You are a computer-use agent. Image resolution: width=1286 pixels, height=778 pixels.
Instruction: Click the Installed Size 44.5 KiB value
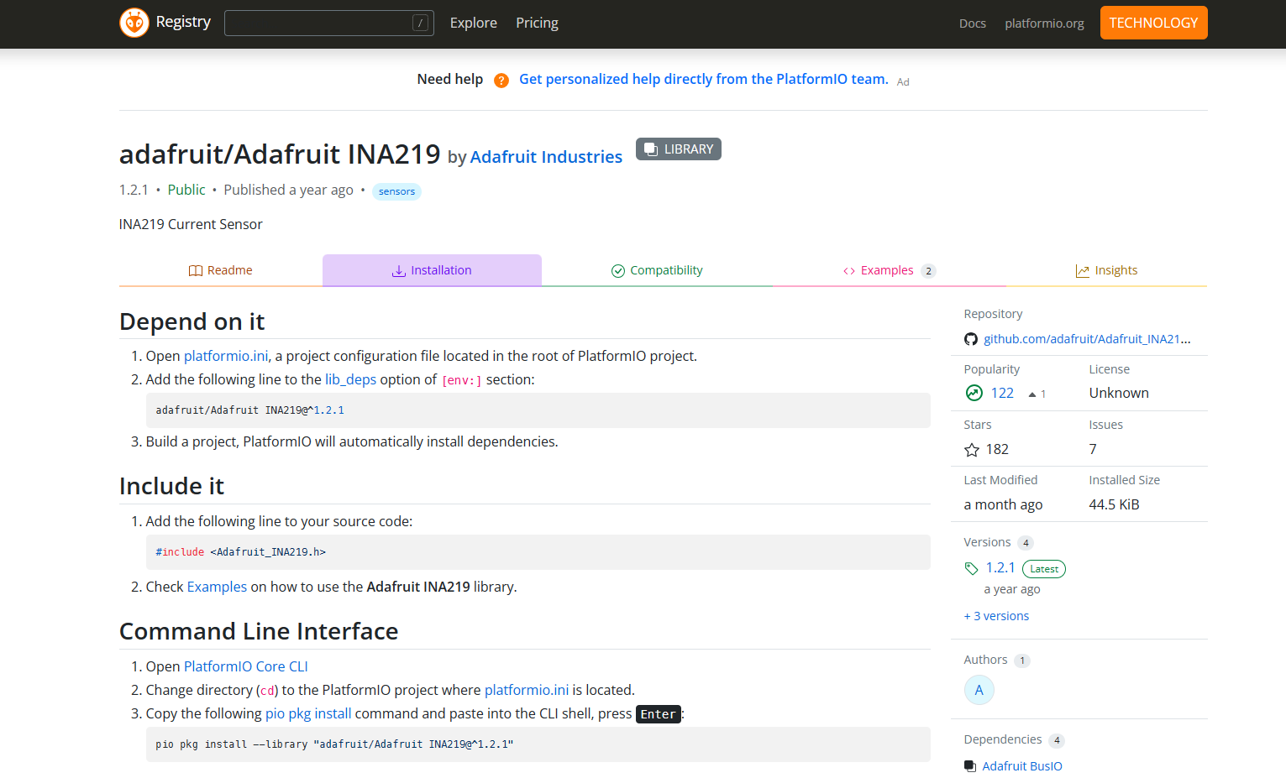(x=1114, y=504)
